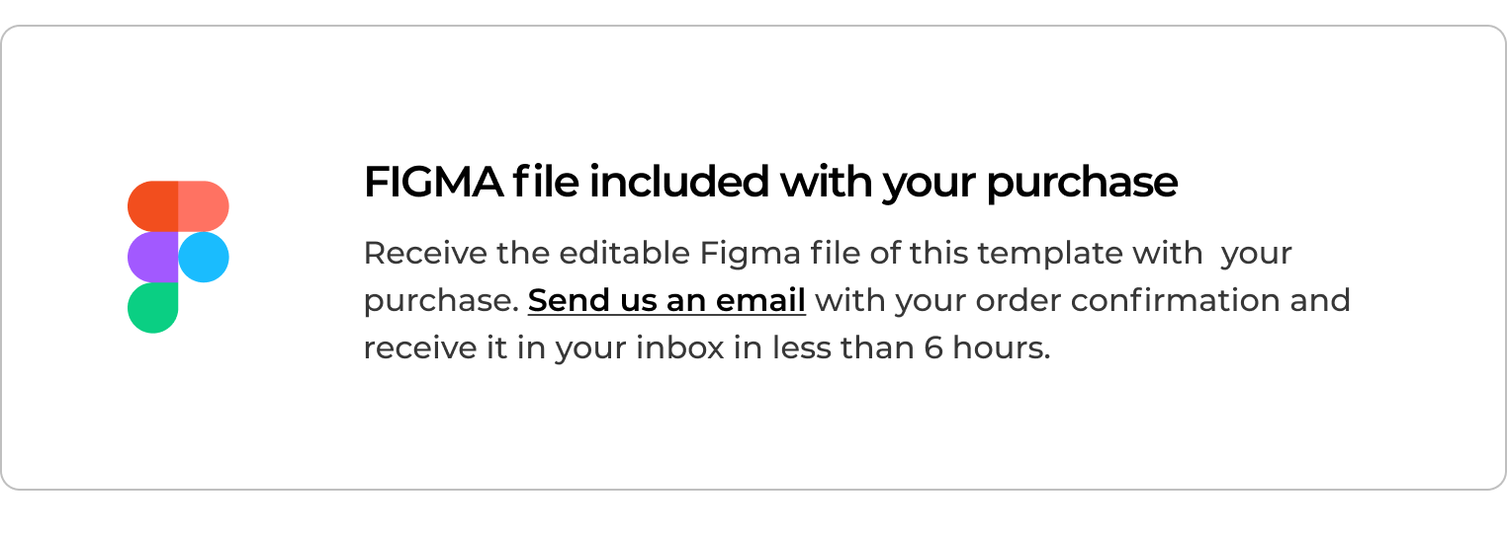Click the coral top-right Figma logo shape
Screen dimensions: 1507x539
(204, 205)
